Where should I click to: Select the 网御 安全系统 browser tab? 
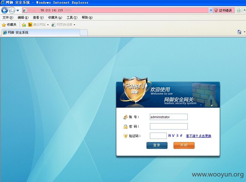tap(41, 33)
